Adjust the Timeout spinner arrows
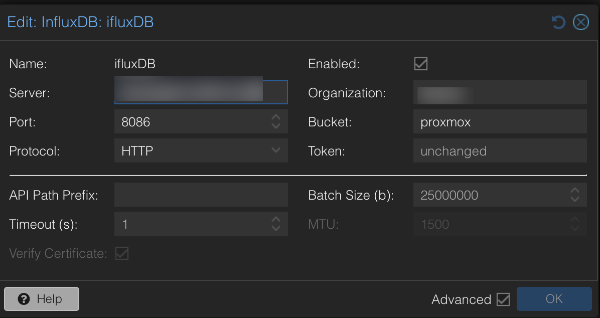Screen dimensions: 600x318 point(275,224)
